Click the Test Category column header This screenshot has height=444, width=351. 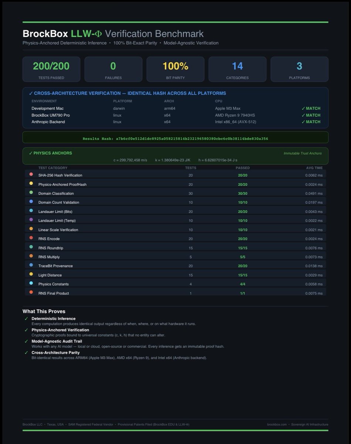coord(53,168)
